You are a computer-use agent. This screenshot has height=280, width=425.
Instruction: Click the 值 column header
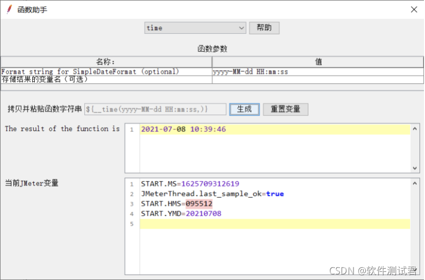point(318,62)
